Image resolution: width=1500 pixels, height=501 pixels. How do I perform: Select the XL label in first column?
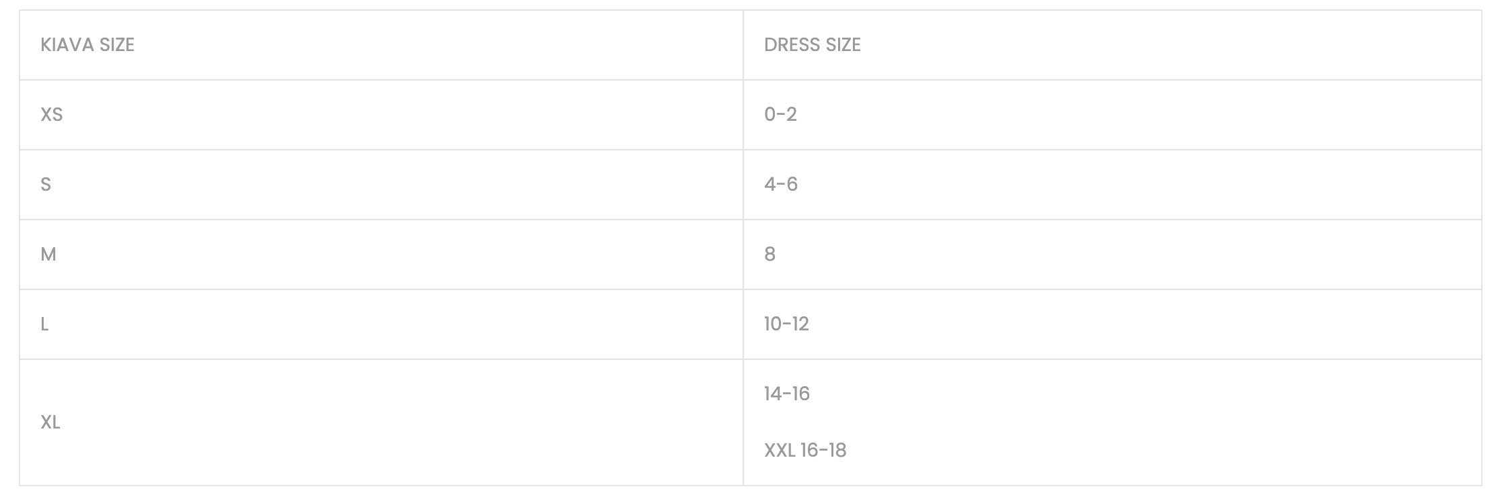pyautogui.click(x=50, y=422)
